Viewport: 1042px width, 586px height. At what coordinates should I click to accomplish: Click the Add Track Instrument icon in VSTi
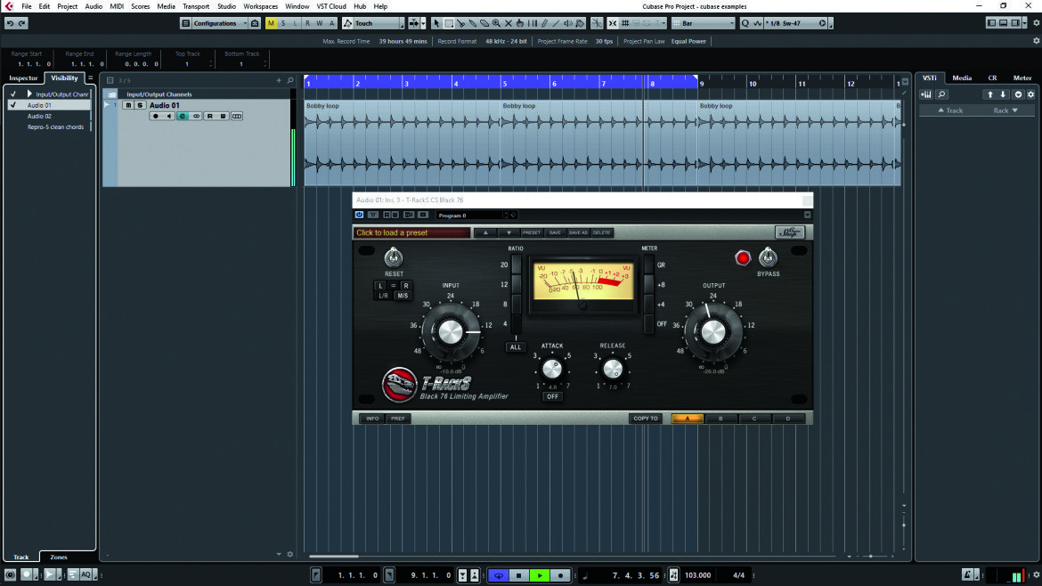point(925,94)
